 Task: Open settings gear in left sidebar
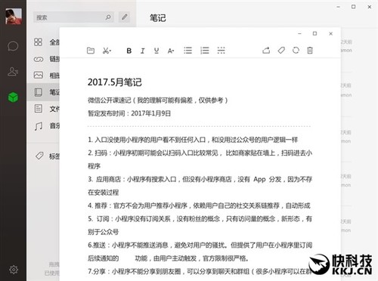pyautogui.click(x=14, y=270)
